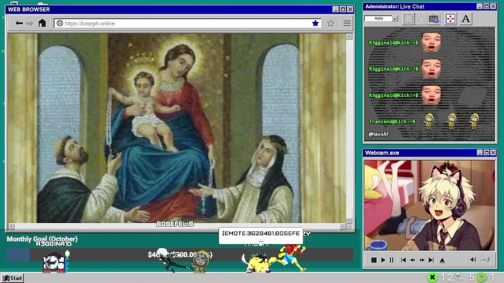Click the green Rumble play icon in taskbar
This screenshot has height=283, width=504.
click(482, 277)
